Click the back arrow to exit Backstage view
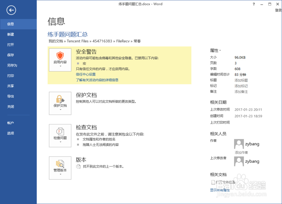 (x=11, y=10)
